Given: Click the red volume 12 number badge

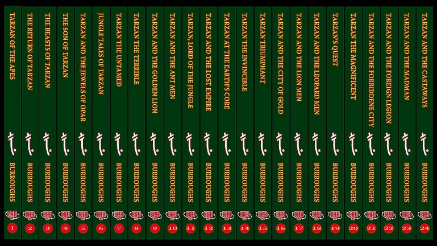Looking at the screenshot, I should pos(209,228).
